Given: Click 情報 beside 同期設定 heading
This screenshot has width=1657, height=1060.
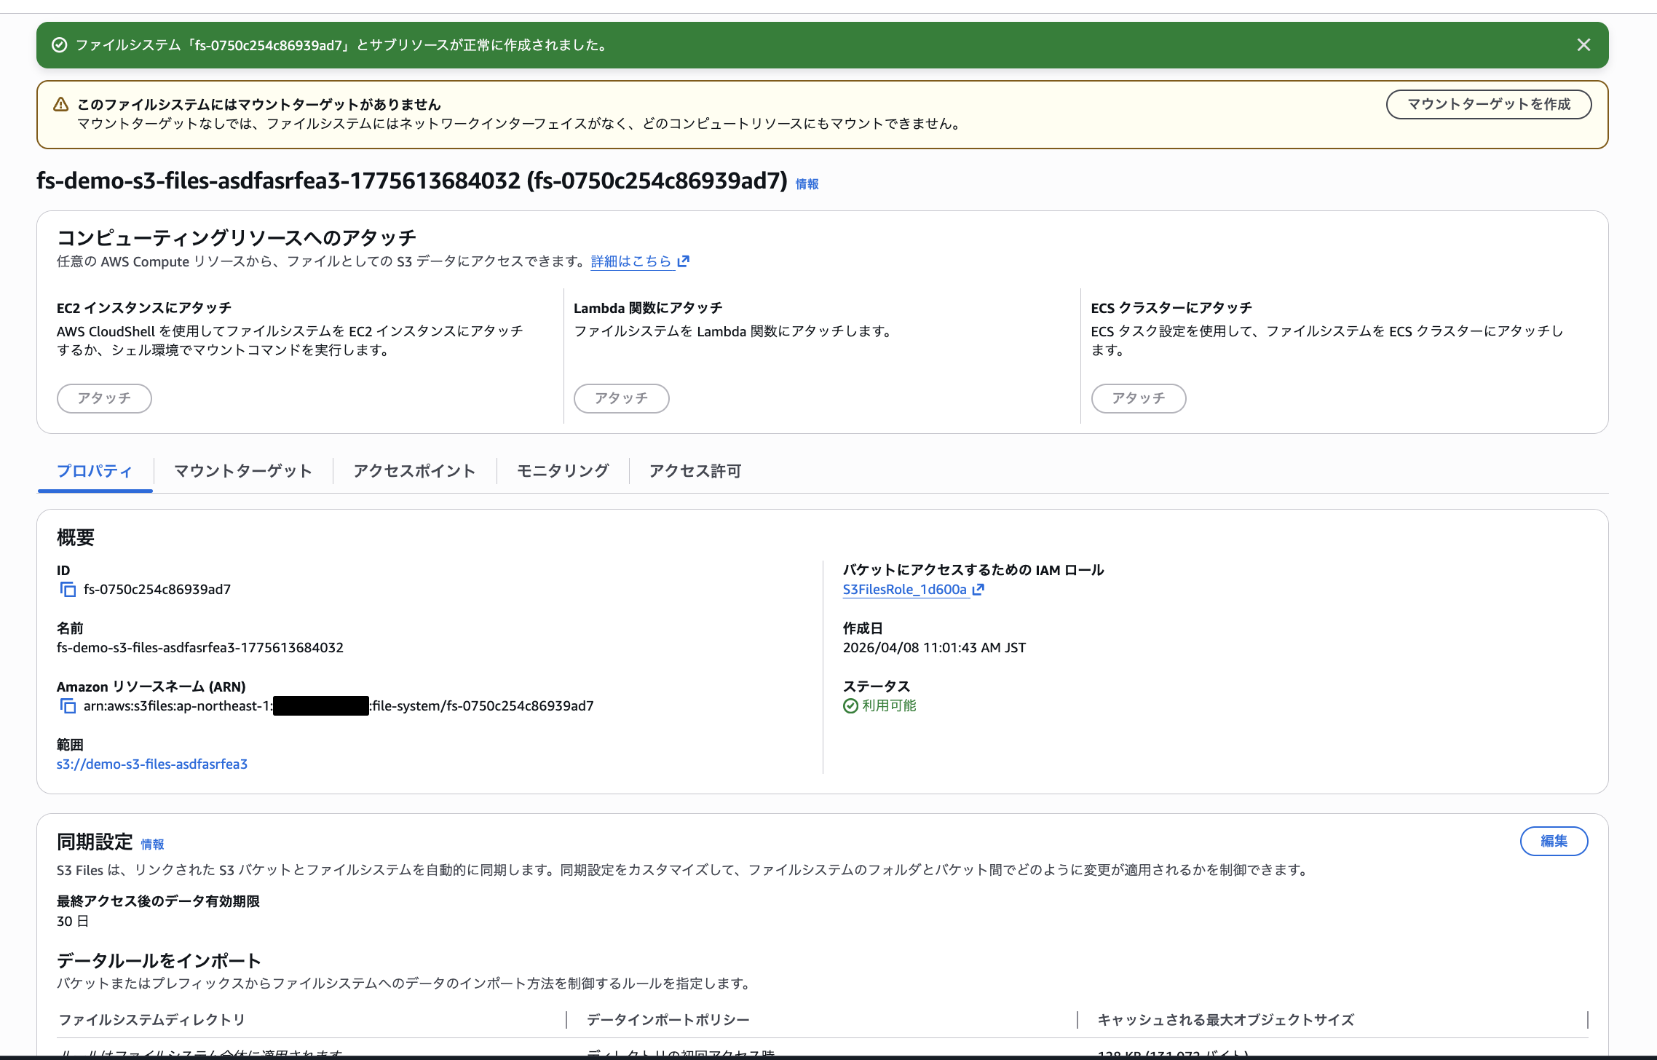Looking at the screenshot, I should coord(151,844).
